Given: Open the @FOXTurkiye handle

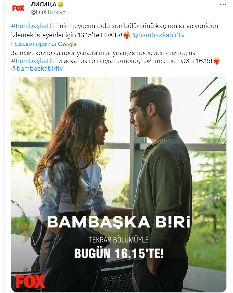Looking at the screenshot, I should [x=48, y=12].
